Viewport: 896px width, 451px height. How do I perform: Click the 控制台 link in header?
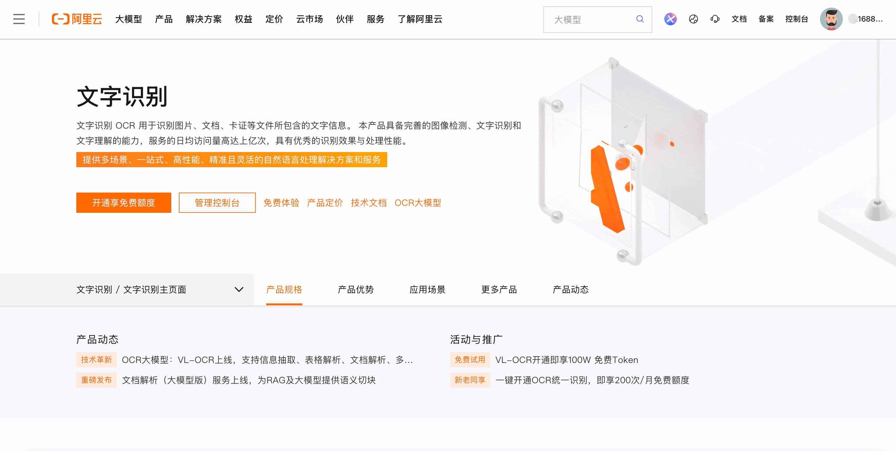[797, 19]
